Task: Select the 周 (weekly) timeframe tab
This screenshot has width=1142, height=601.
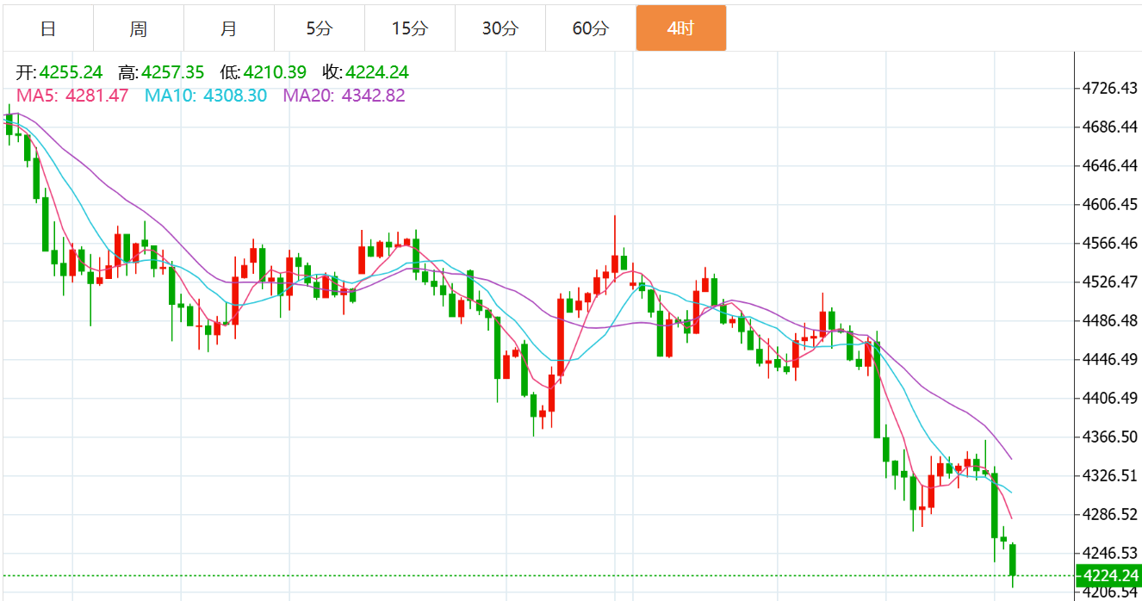Action: click(x=139, y=28)
